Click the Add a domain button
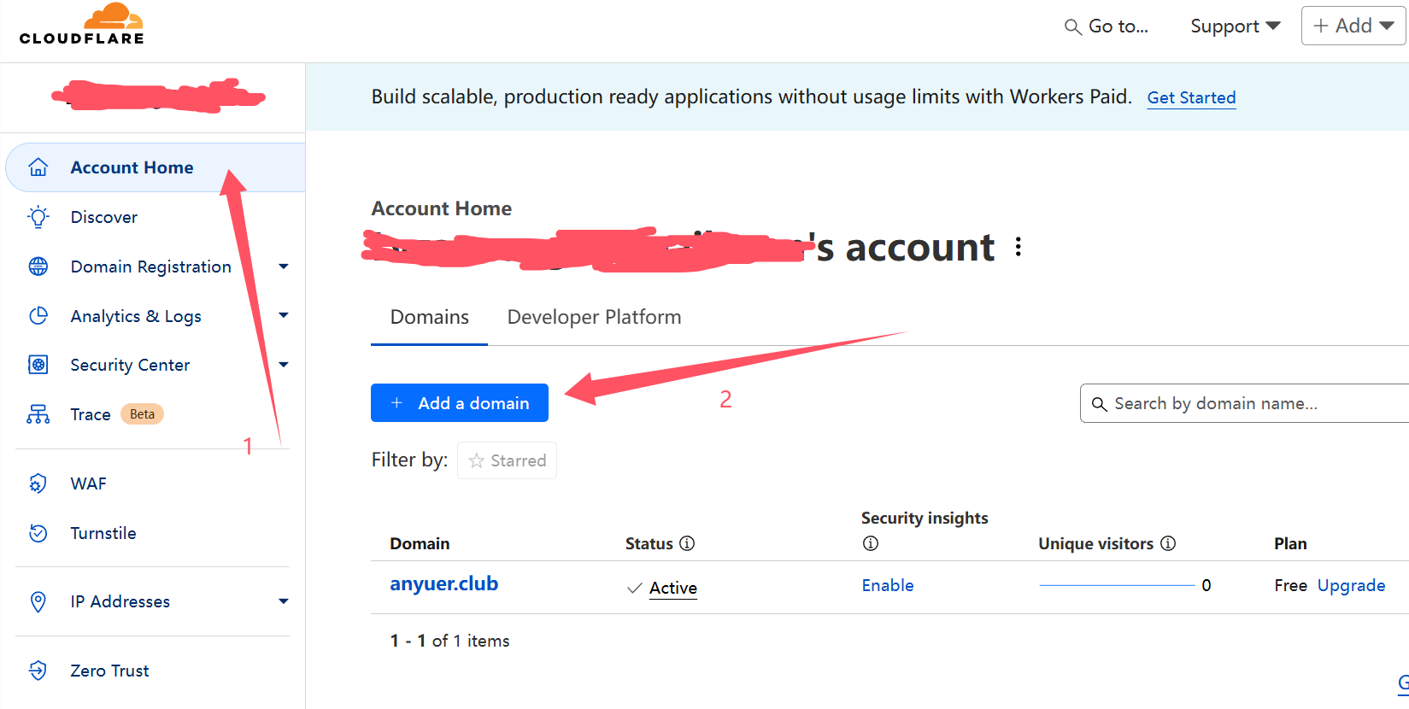Viewport: 1409px width, 709px height. [x=460, y=403]
